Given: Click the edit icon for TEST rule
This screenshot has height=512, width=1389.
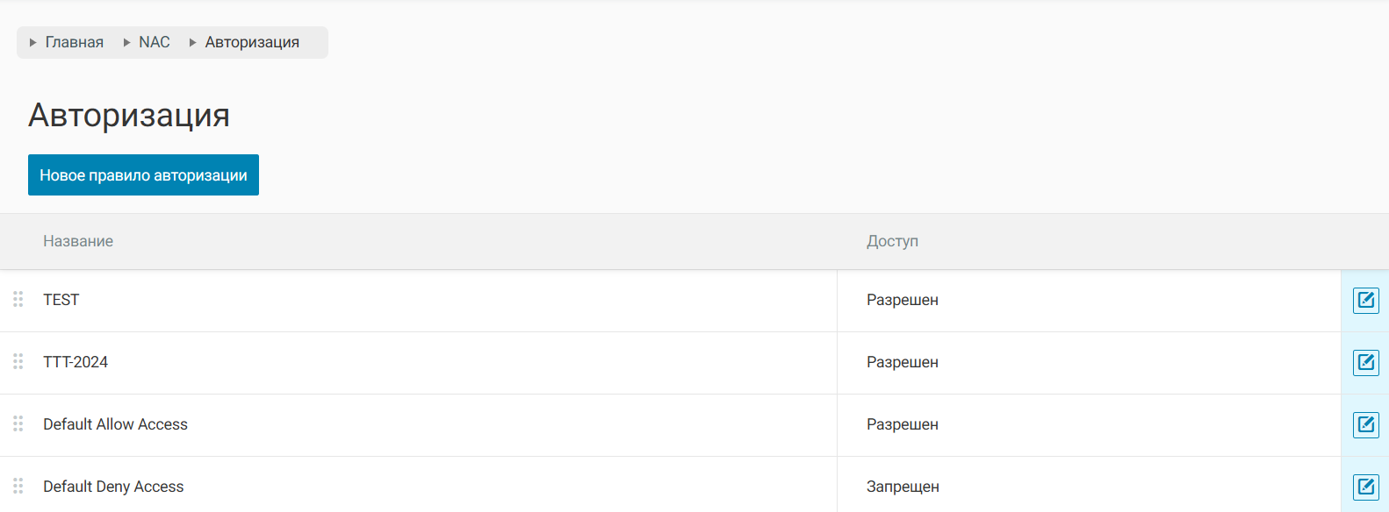Looking at the screenshot, I should tap(1365, 301).
